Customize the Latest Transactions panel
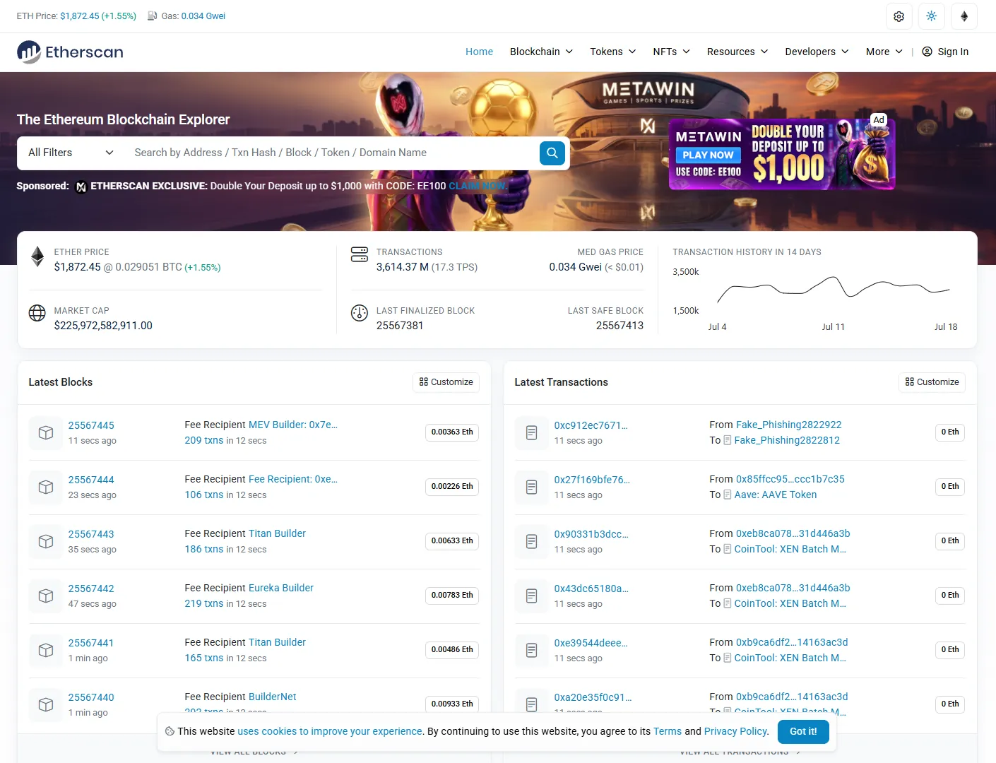The height and width of the screenshot is (763, 996). pyautogui.click(x=932, y=382)
